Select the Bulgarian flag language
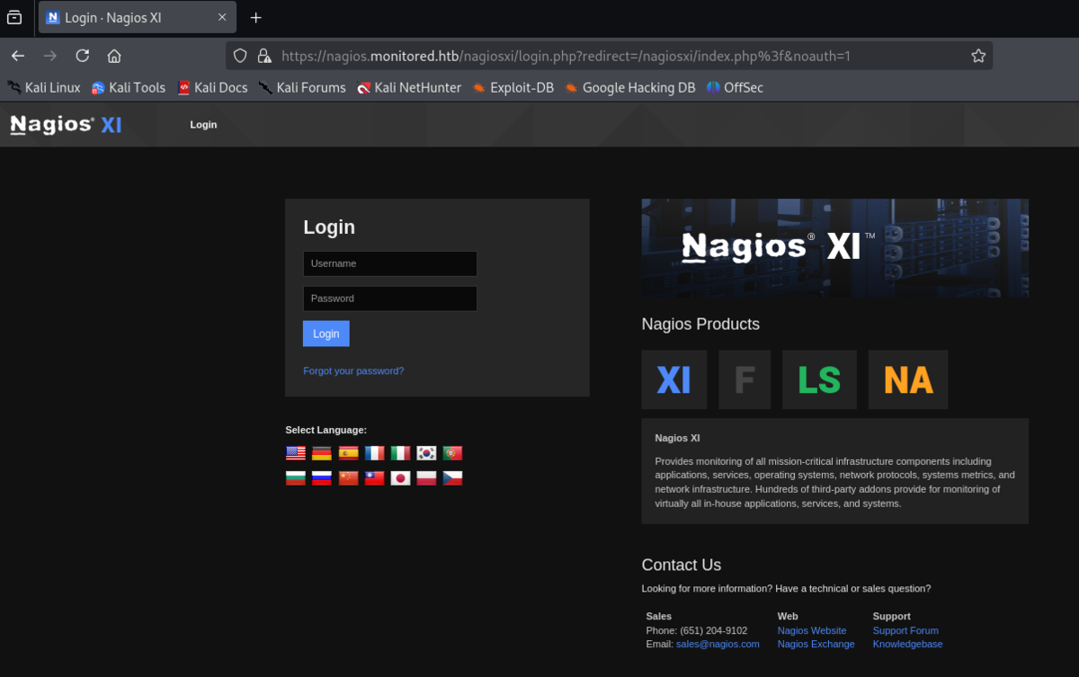The height and width of the screenshot is (677, 1079). [x=296, y=478]
